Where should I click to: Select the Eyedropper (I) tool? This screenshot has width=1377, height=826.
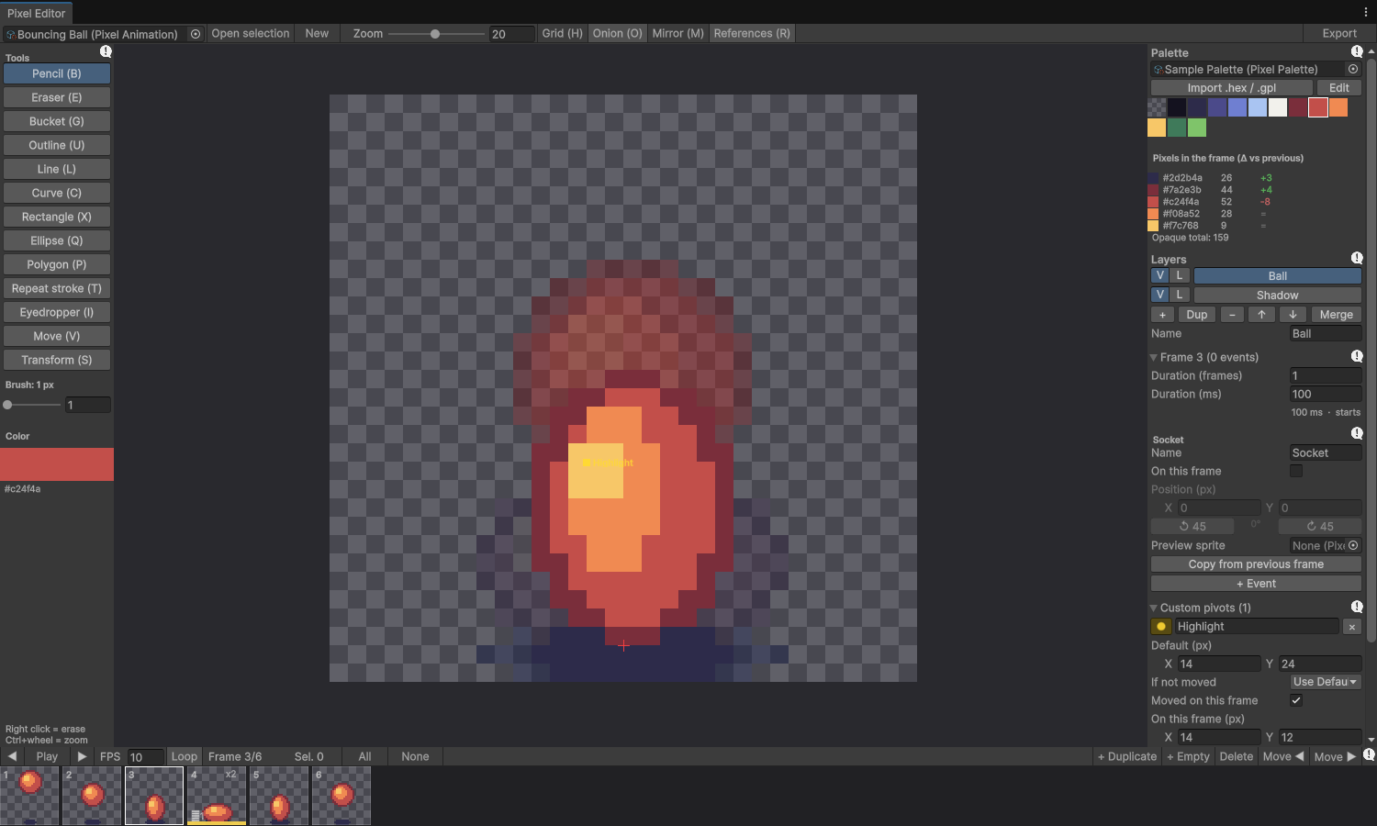pyautogui.click(x=57, y=312)
